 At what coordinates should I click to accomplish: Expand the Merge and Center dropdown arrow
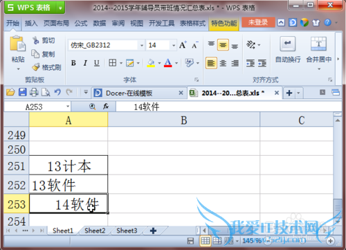coord(319,69)
